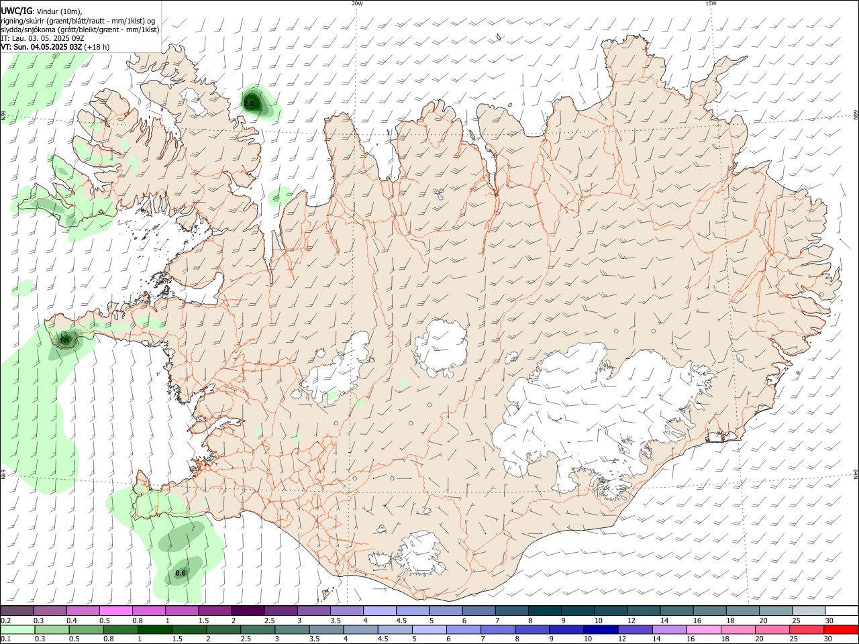The height and width of the screenshot is (644, 859).
Task: Pick white upper swatch starting at 30
Action: tap(842, 610)
